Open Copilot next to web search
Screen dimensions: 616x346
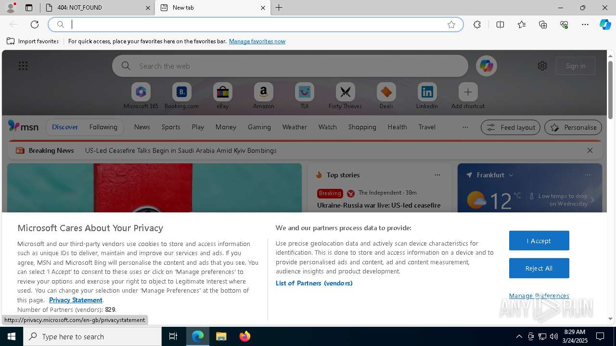click(x=486, y=66)
